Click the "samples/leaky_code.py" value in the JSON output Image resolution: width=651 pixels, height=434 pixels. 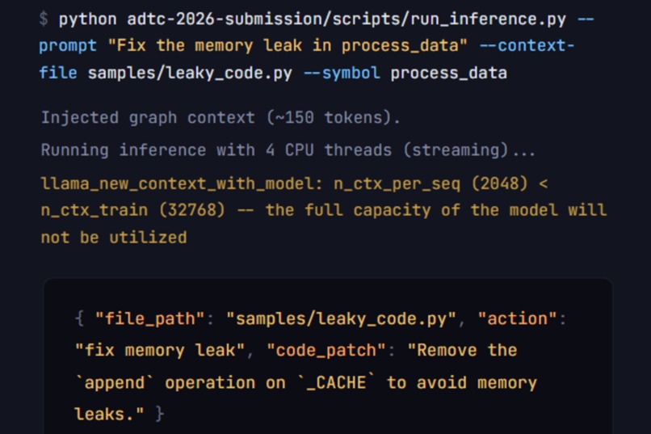pyautogui.click(x=342, y=318)
